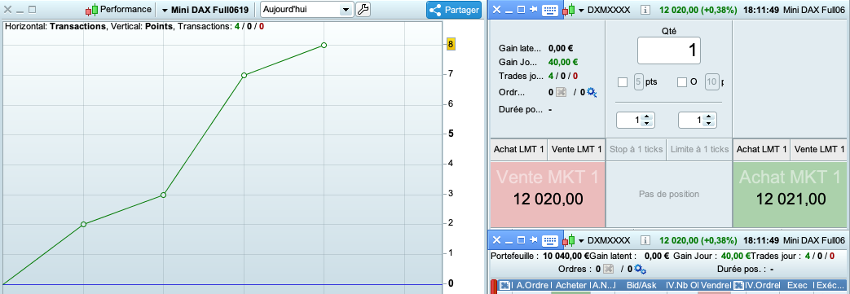Click Vente LMT 1 button above Achat MKT panel
850x294 pixels.
point(819,149)
